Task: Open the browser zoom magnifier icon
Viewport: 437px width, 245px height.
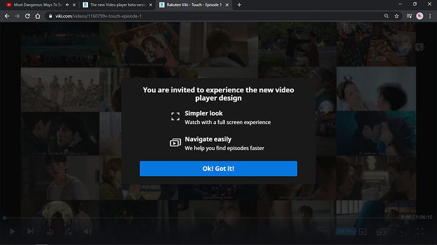Action: click(386, 16)
